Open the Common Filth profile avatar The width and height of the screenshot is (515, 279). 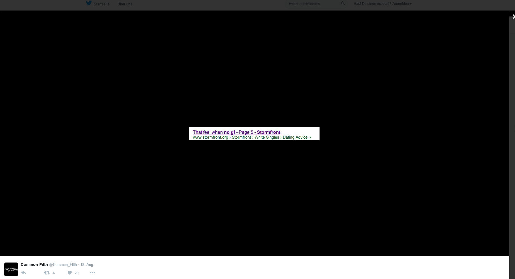[x=11, y=269]
